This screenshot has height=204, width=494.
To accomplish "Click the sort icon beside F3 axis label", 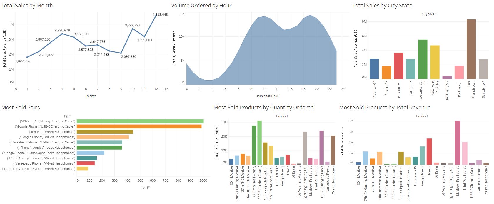I will tap(148, 188).
